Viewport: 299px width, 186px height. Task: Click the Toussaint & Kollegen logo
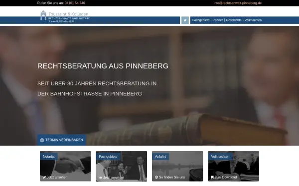(x=65, y=16)
